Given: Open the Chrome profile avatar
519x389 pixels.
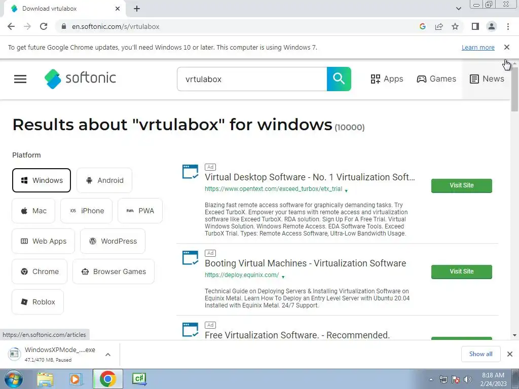Looking at the screenshot, I should [492, 26].
